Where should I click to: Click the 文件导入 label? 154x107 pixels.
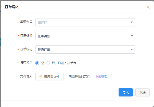[26, 76]
